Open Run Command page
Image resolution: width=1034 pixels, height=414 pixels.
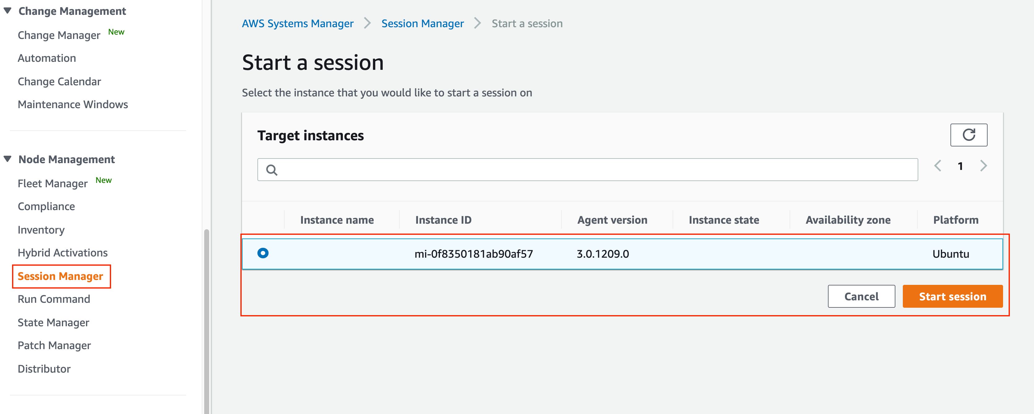tap(54, 299)
